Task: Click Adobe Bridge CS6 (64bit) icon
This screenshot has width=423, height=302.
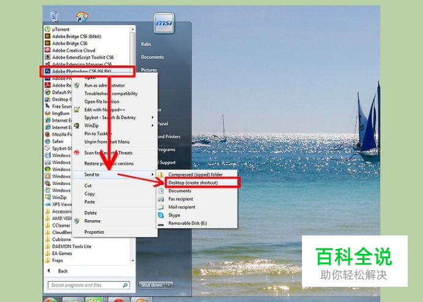Action: tap(48, 36)
